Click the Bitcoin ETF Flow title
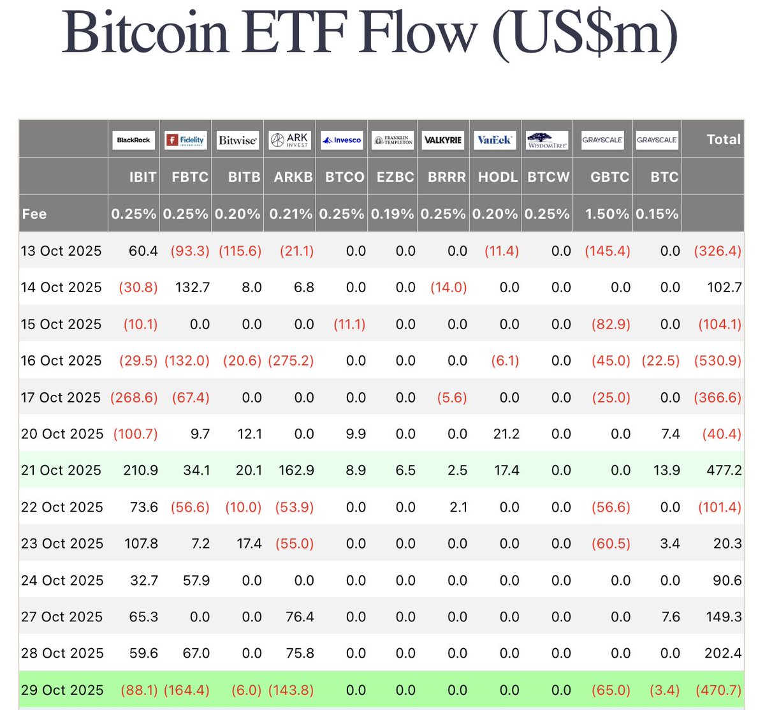765x710 pixels. [370, 32]
